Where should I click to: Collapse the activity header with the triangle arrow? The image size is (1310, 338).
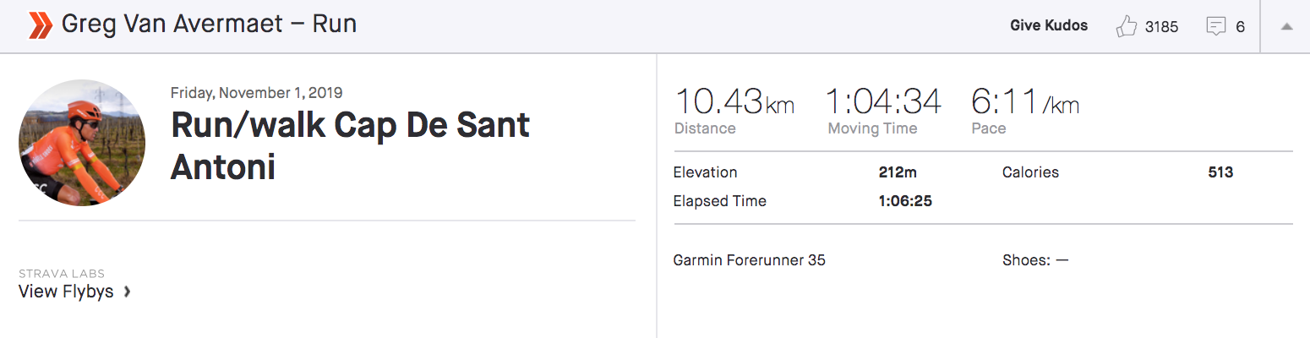coord(1286,26)
